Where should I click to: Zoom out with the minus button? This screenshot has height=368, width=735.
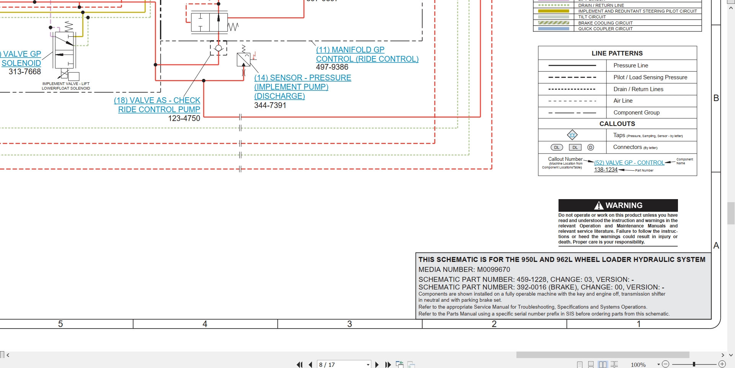click(x=665, y=364)
